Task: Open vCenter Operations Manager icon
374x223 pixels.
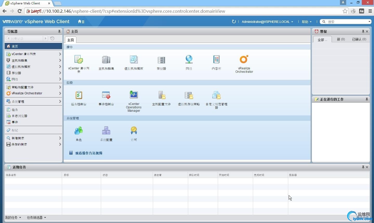Action: pos(134,95)
